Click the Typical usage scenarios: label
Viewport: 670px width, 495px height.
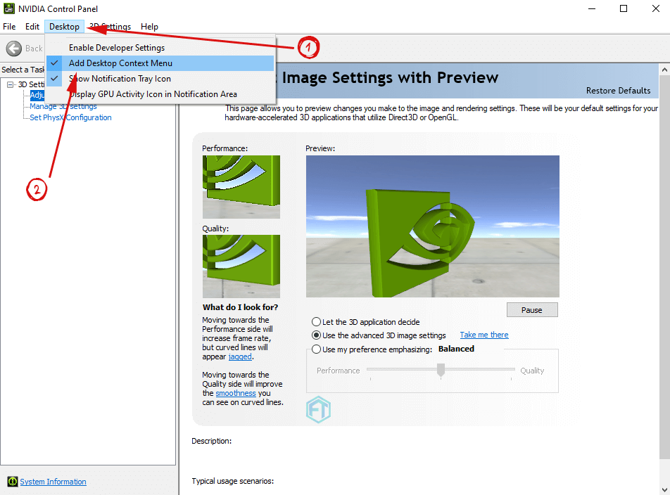[233, 481]
